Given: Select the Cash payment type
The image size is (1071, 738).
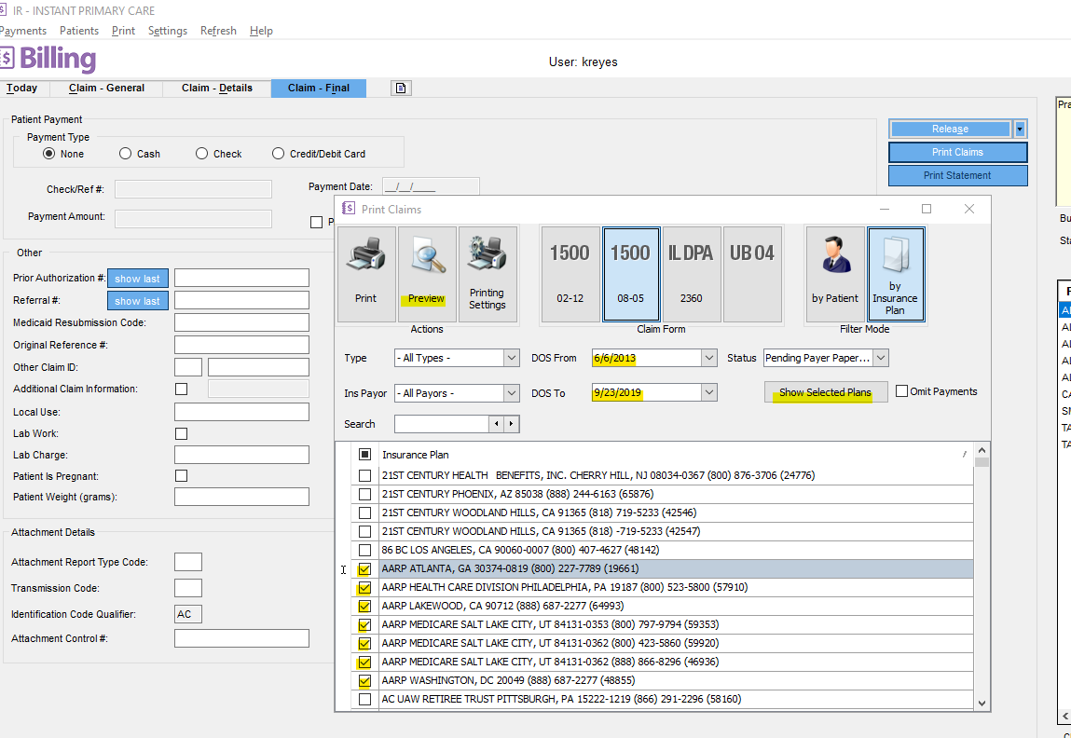Looking at the screenshot, I should tap(126, 154).
